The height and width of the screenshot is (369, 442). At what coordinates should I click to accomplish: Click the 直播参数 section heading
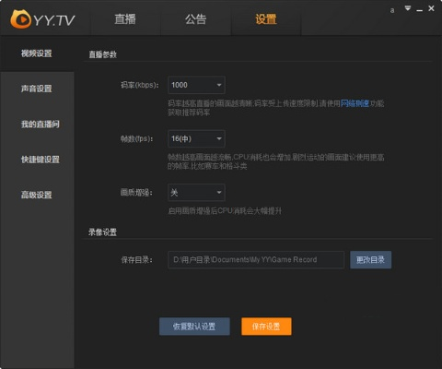click(x=103, y=54)
